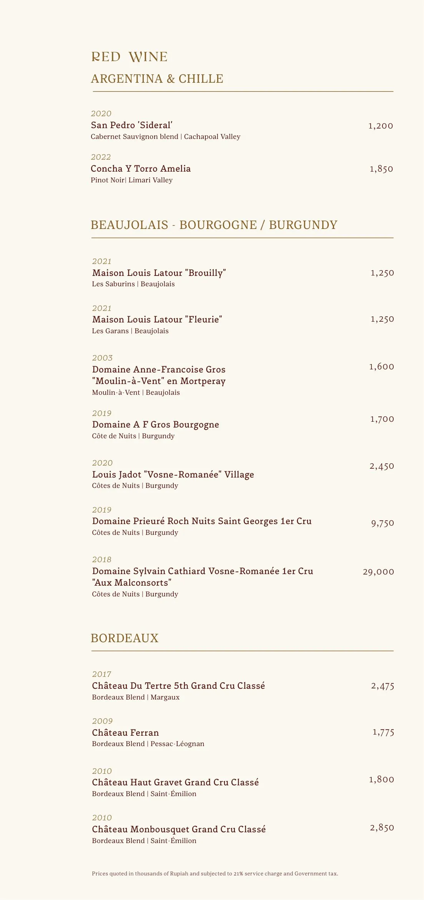Image resolution: width=424 pixels, height=900 pixels.
Task: Select Château Du Tertre 5th Grand Cru Classé
Action: tap(178, 686)
